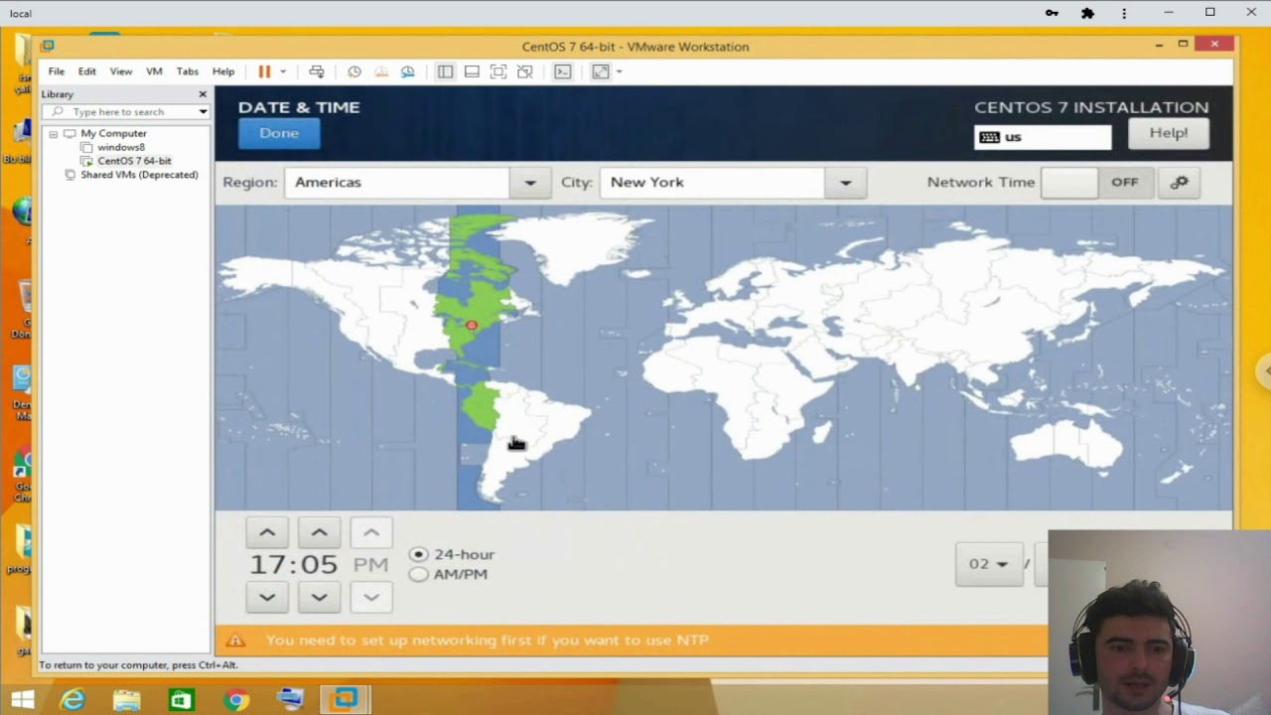Select My Computer in the library
1271x715 pixels.
113,133
